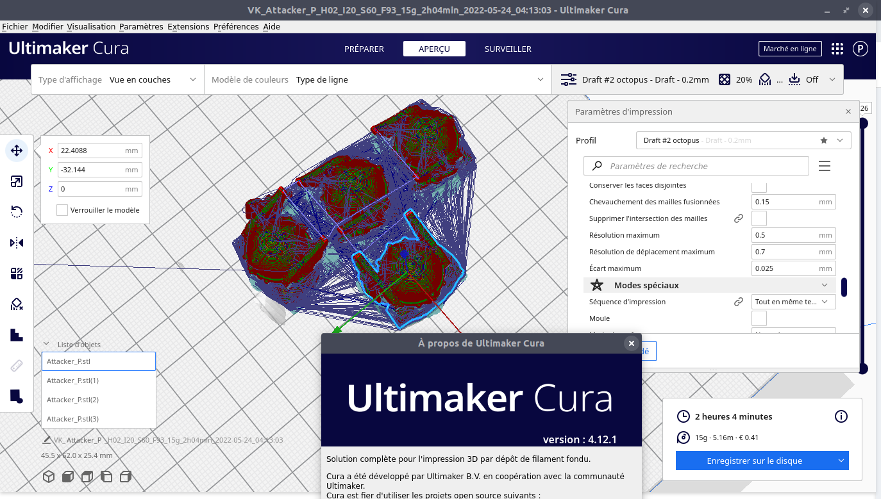Open the Profil selection dropdown
Screen dimensions: 881x499
pos(743,140)
